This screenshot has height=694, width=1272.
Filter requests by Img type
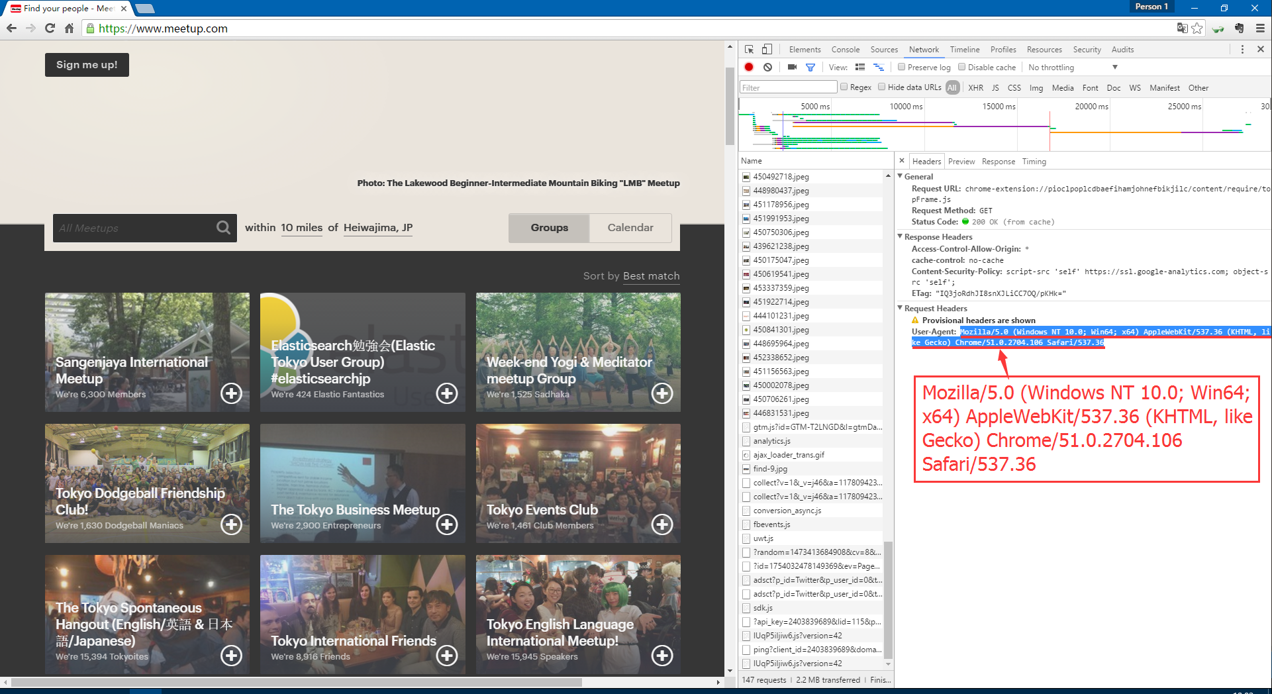(1036, 87)
